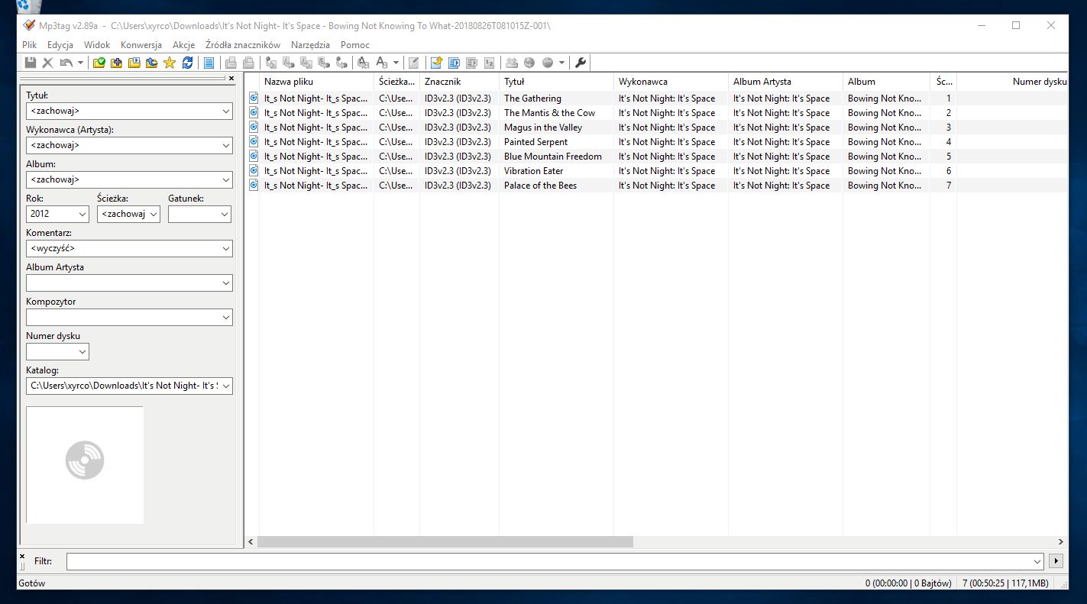1087x604 pixels.
Task: Close the tag panel with small X
Action: [231, 78]
